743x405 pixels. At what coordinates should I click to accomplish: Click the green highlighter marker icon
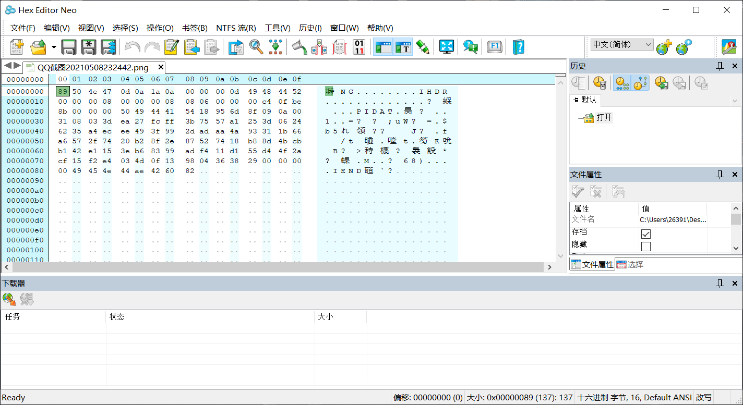click(423, 47)
